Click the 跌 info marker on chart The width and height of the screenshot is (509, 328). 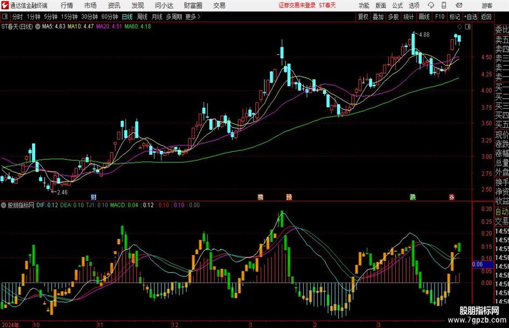pos(413,197)
